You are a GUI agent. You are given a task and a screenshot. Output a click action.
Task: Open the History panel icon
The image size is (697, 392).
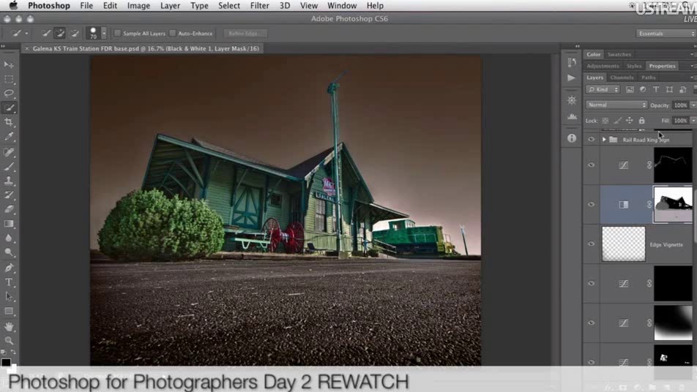coord(572,62)
